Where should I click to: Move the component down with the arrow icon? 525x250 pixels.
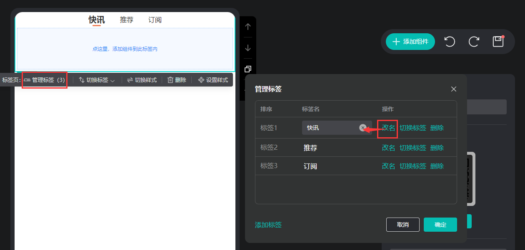coord(248,48)
